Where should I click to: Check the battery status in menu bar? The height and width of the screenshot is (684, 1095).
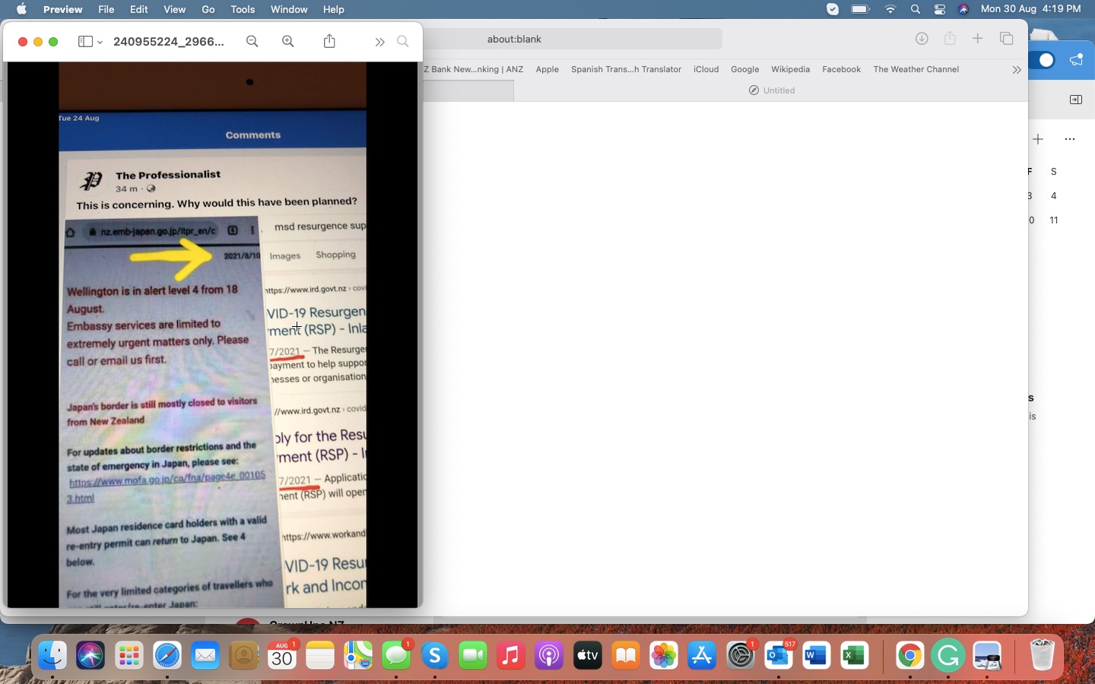(860, 9)
